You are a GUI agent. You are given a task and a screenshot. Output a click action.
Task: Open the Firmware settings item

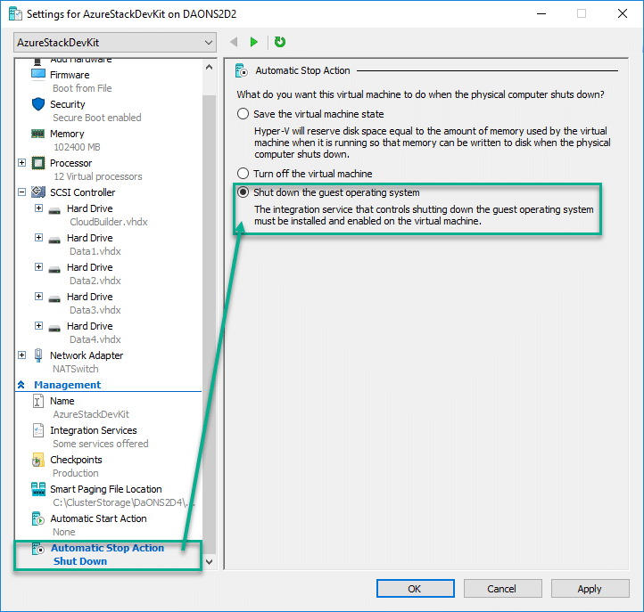tap(70, 75)
